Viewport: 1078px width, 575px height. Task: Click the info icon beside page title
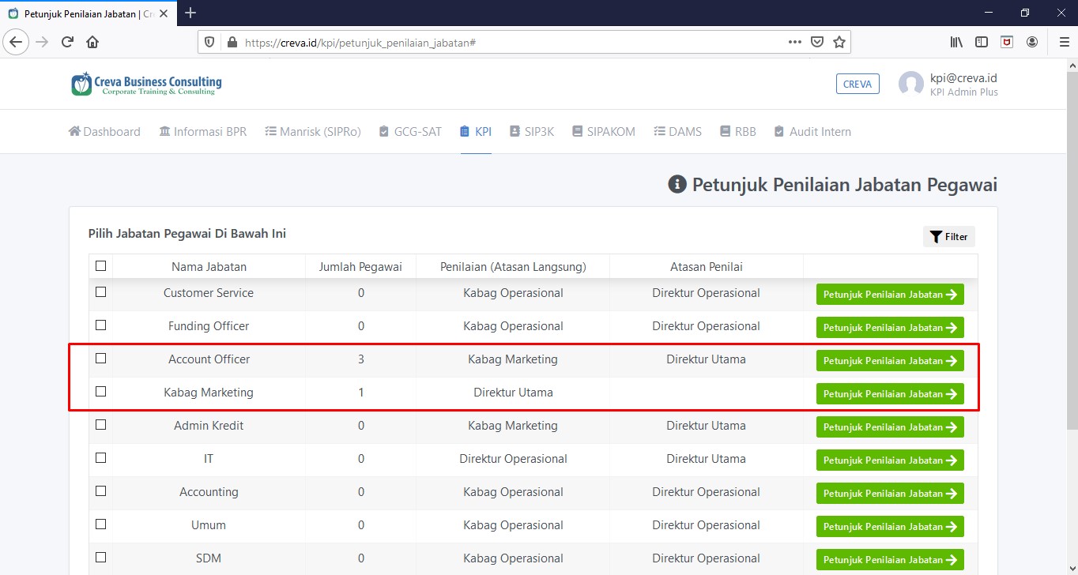tap(677, 185)
